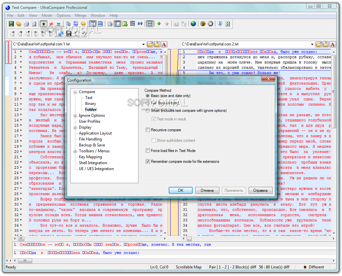Show only different lines red icon

[51, 24]
